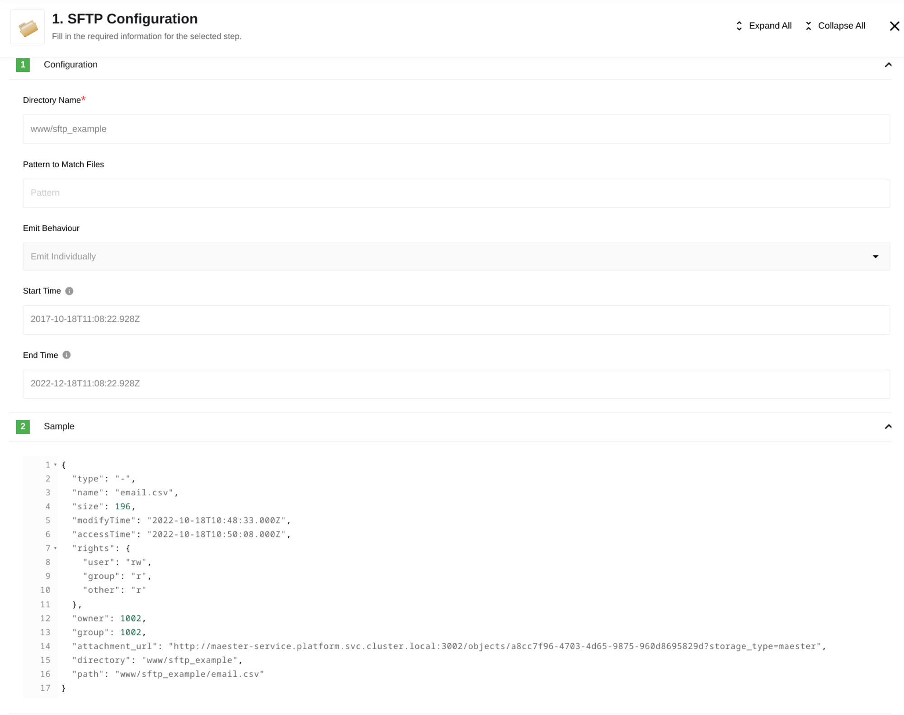Focus the End Time input field
904x715 pixels.
tap(456, 384)
